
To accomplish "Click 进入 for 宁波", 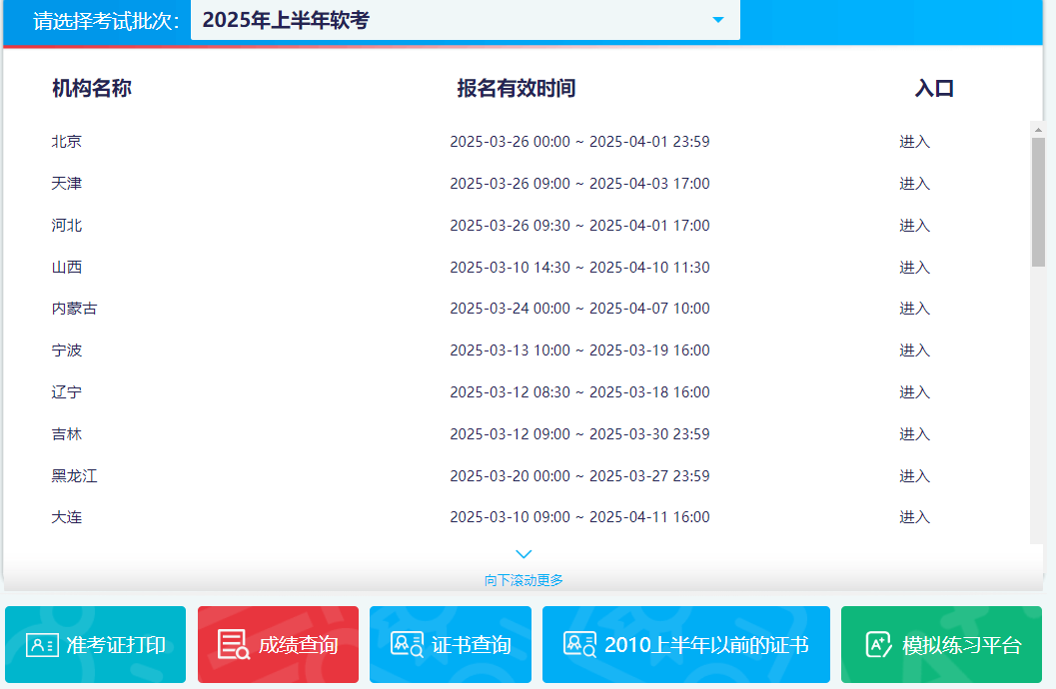I will click(x=914, y=349).
